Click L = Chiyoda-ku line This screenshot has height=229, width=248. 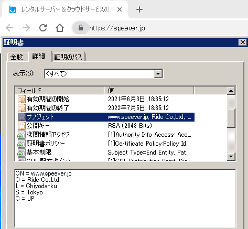(36, 186)
